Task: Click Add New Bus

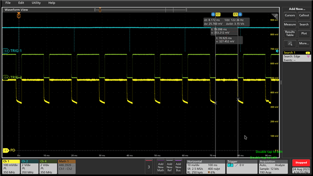Action: coord(178,167)
